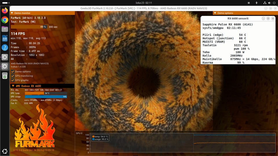The height and width of the screenshot is (156, 278).
Task: Open the Trash in the dock
Action: (x=5, y=76)
